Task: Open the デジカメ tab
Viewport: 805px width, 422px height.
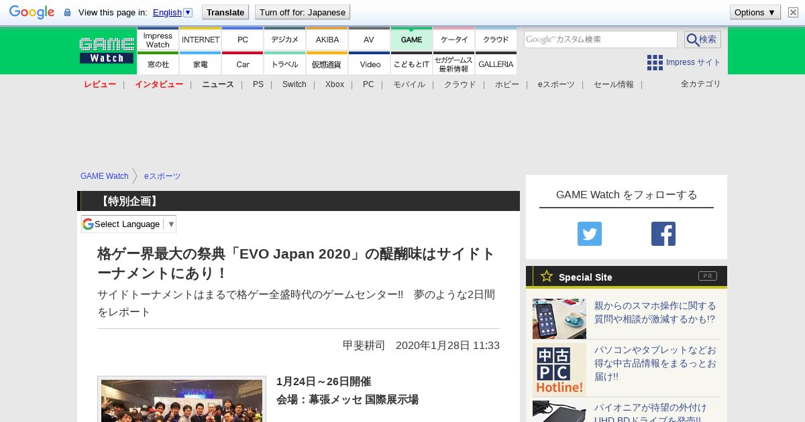Action: (x=284, y=39)
